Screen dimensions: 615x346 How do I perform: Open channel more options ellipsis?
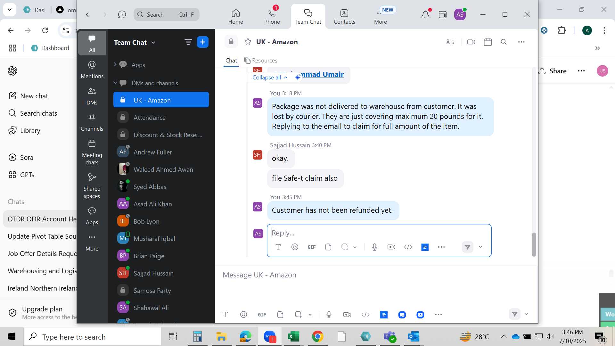pyautogui.click(x=521, y=42)
